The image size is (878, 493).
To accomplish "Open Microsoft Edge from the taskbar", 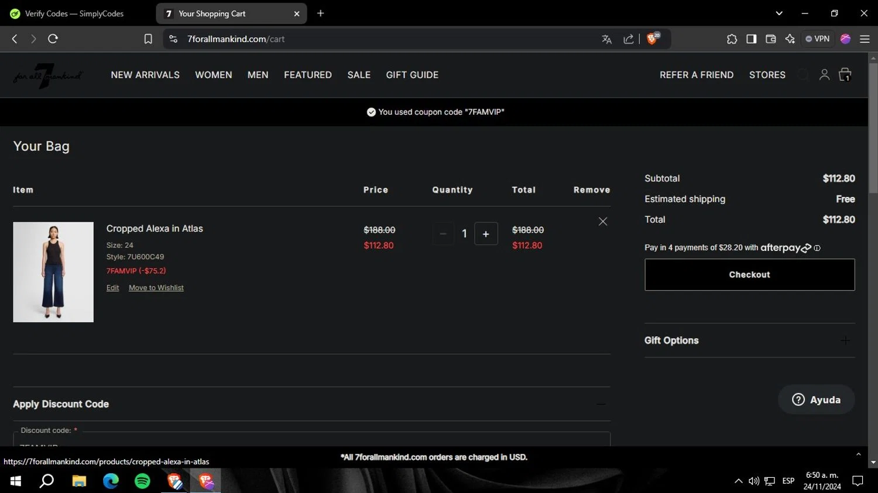I will [111, 481].
